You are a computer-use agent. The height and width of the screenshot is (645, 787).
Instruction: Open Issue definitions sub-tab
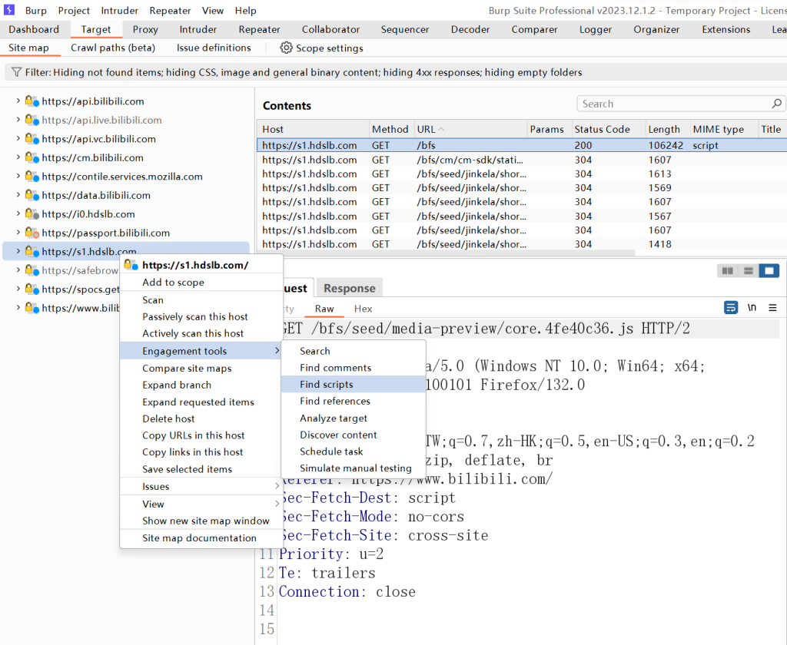(x=214, y=48)
